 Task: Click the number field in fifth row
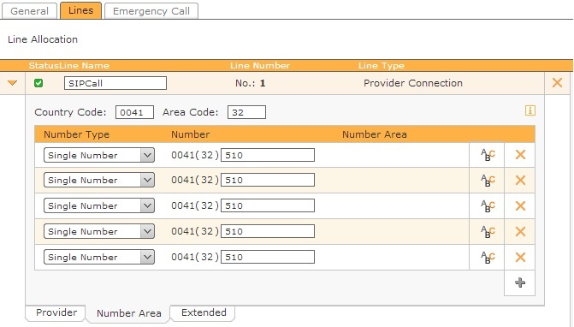[x=268, y=257]
